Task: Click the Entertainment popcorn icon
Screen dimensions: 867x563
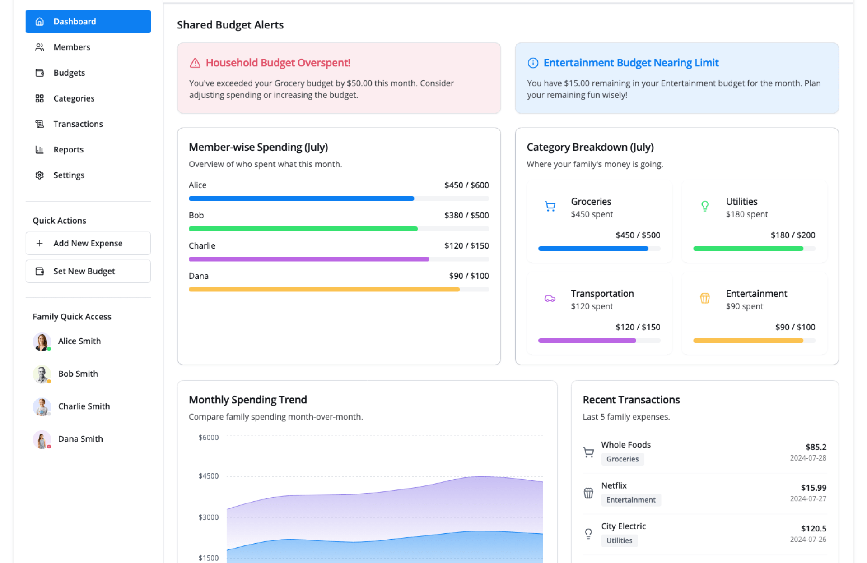Action: [704, 298]
